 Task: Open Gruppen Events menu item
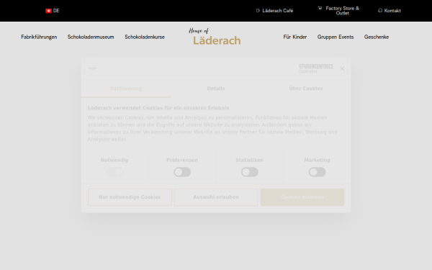tap(336, 37)
